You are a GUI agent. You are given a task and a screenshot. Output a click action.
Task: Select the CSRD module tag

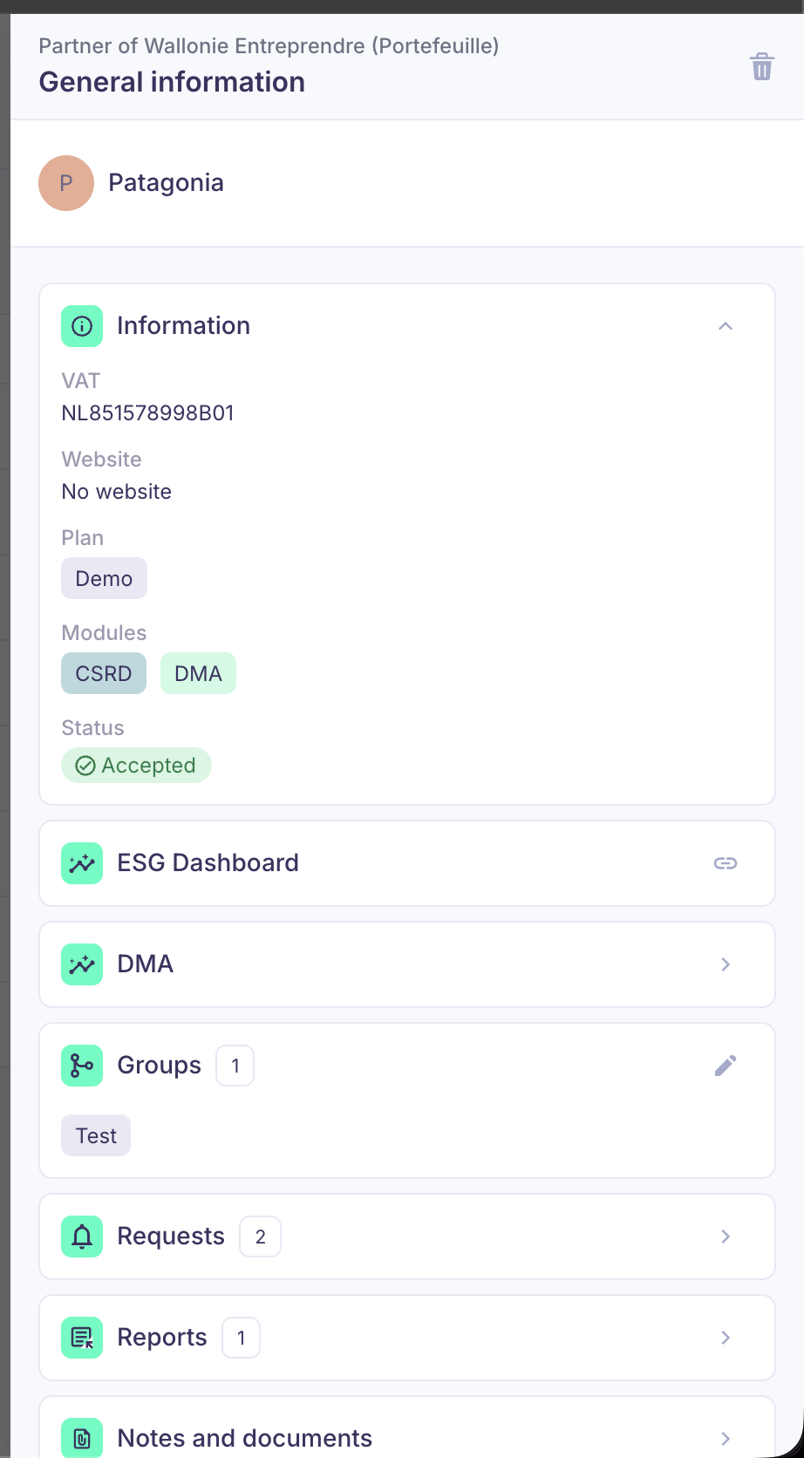[104, 673]
